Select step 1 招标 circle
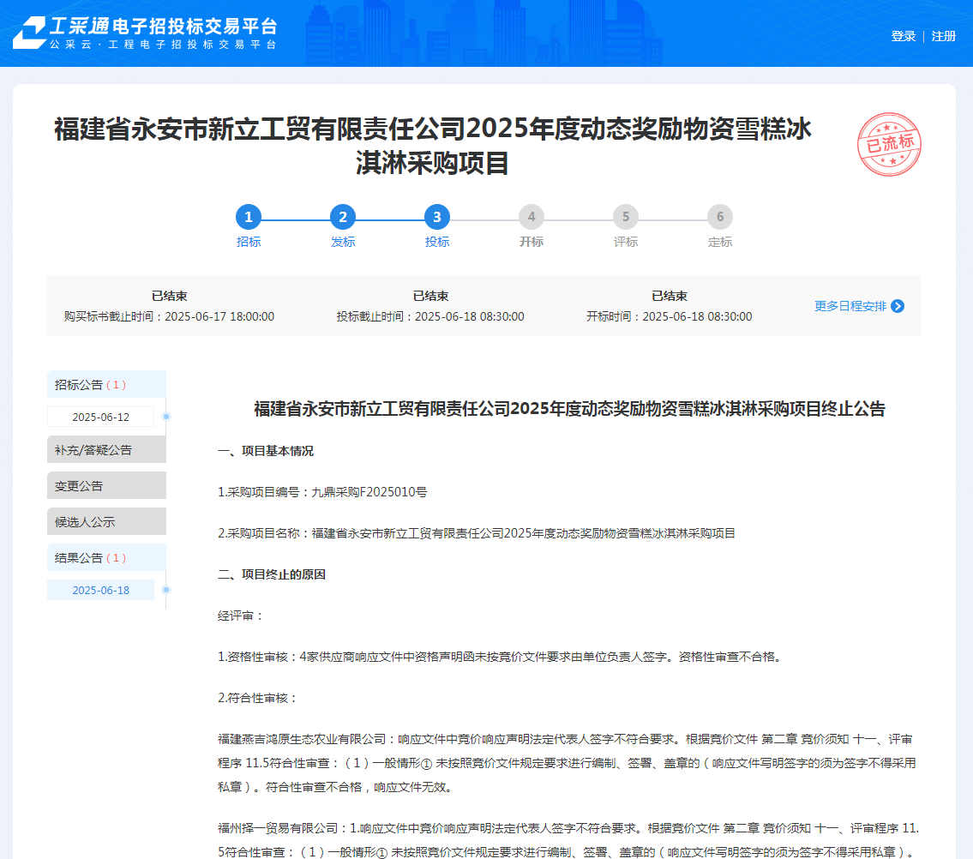Screen dimensions: 973x859 pos(249,217)
